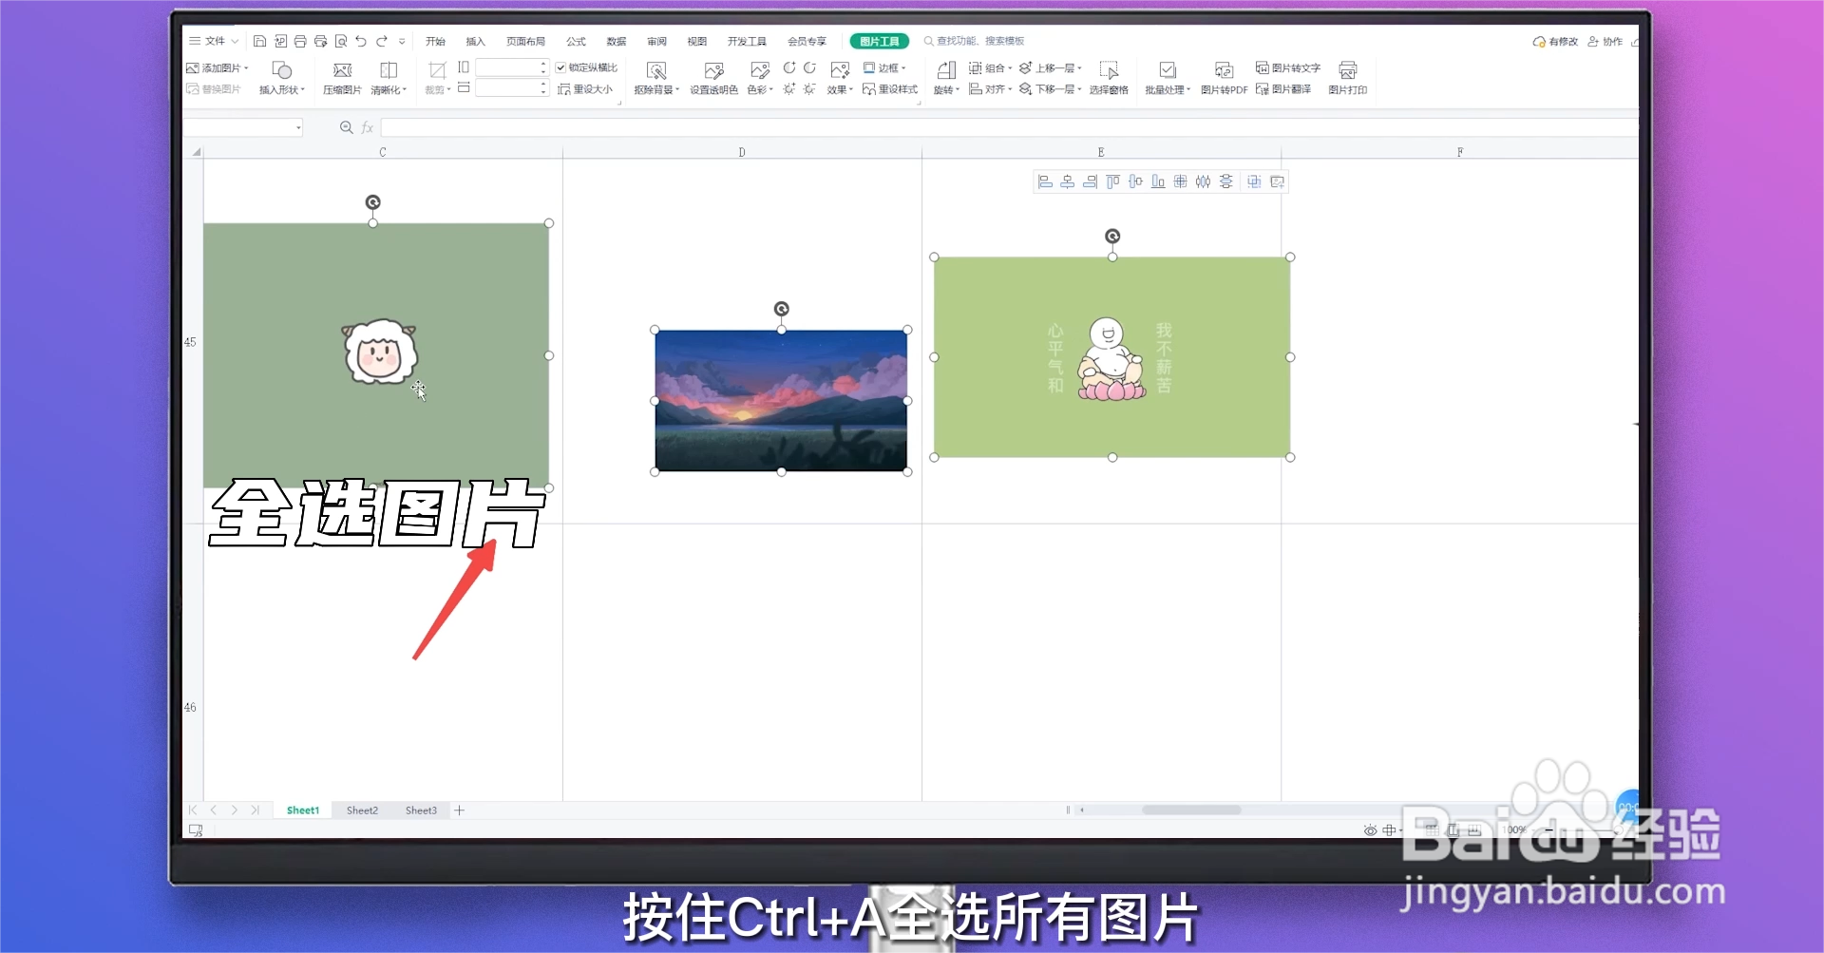Distribute vertically in floating toolbar
This screenshot has height=953, width=1824.
(x=1226, y=181)
